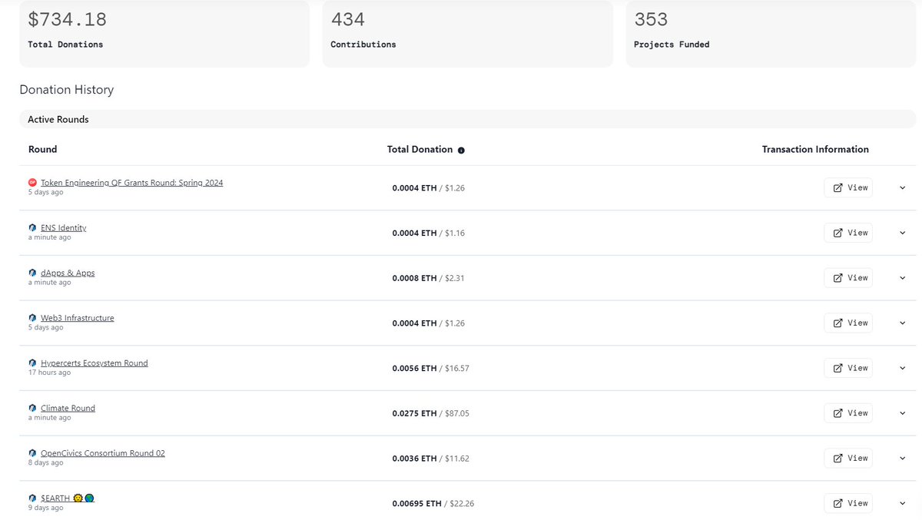
Task: Click the $734.18 Total Donations card
Action: click(x=164, y=33)
